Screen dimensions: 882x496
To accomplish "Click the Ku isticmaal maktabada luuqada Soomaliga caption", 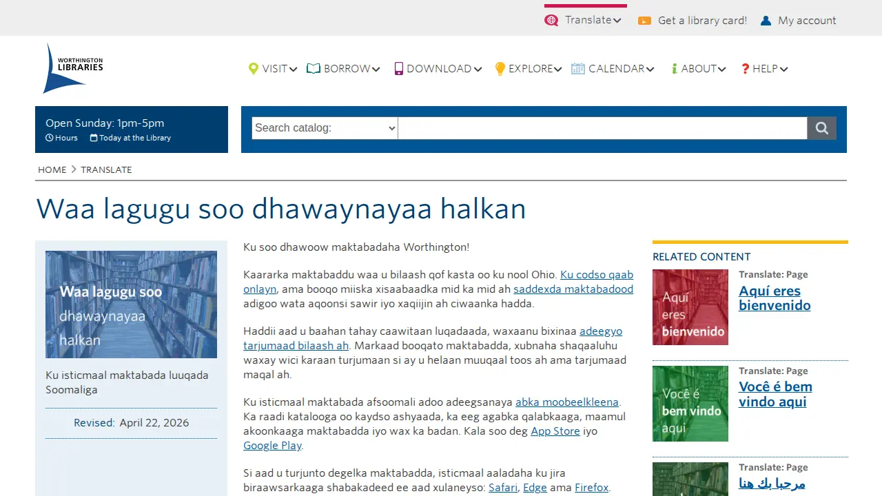I will point(127,382).
